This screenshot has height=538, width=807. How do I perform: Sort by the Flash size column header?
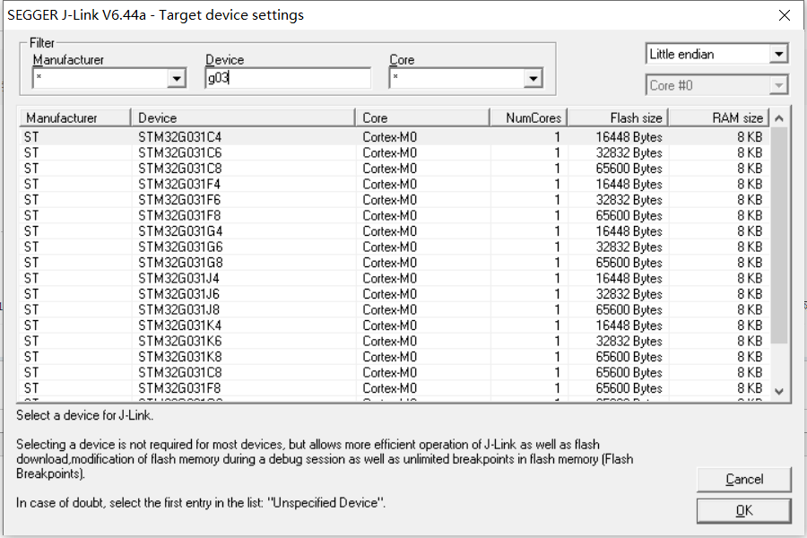pyautogui.click(x=618, y=117)
